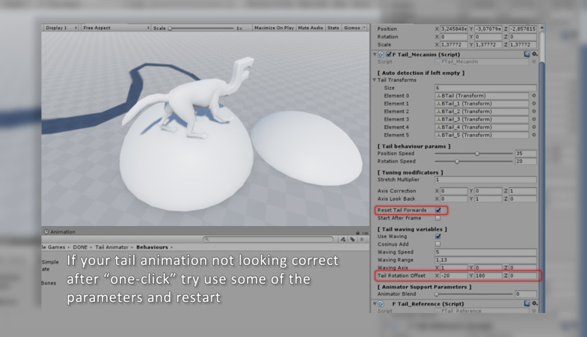Toggle F Tail_Mecanim component enabled checkbox
Screen dimensions: 587x337
click(x=389, y=55)
